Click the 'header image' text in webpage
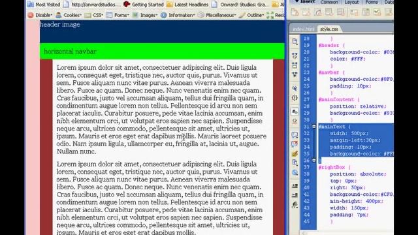This screenshot has width=418, height=235. click(60, 25)
